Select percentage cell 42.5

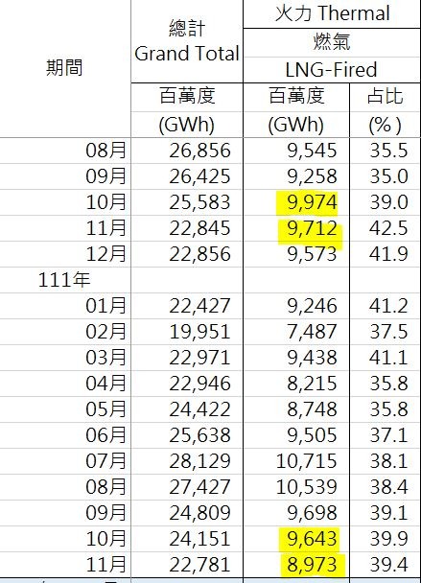(x=388, y=228)
